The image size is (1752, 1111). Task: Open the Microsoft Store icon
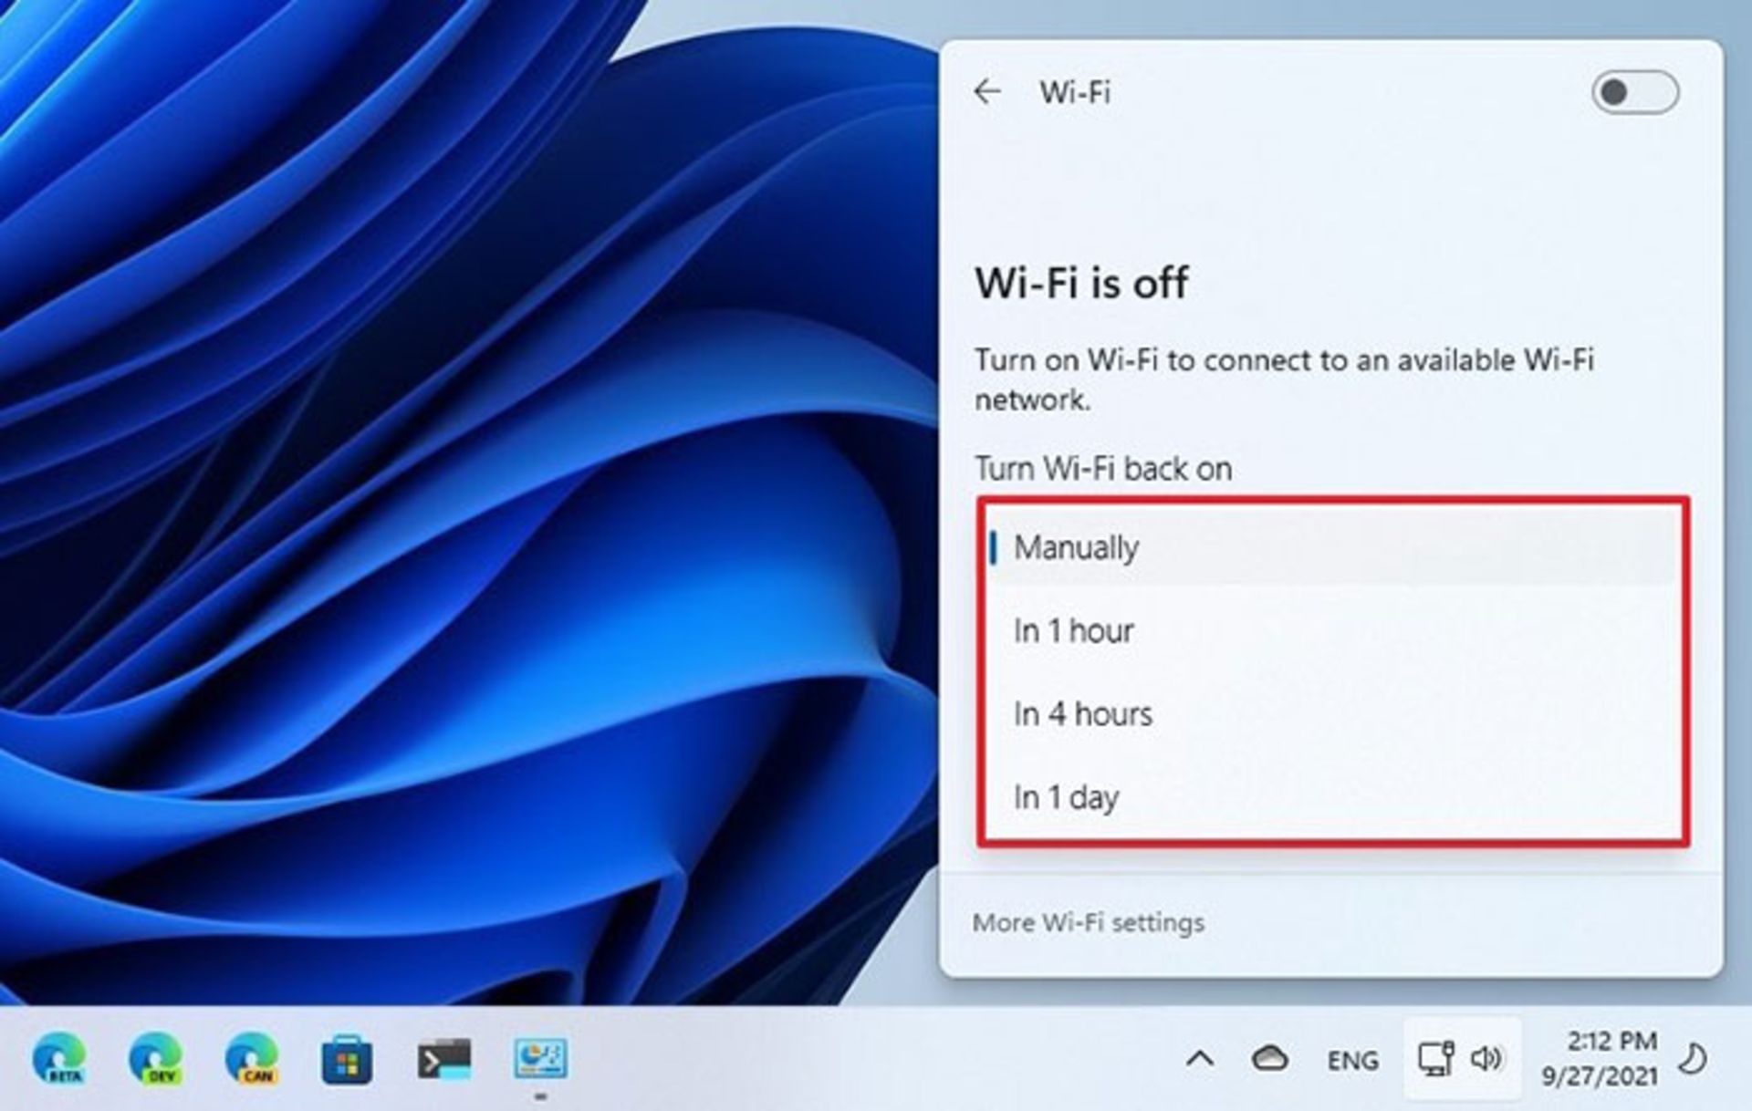[x=347, y=1060]
